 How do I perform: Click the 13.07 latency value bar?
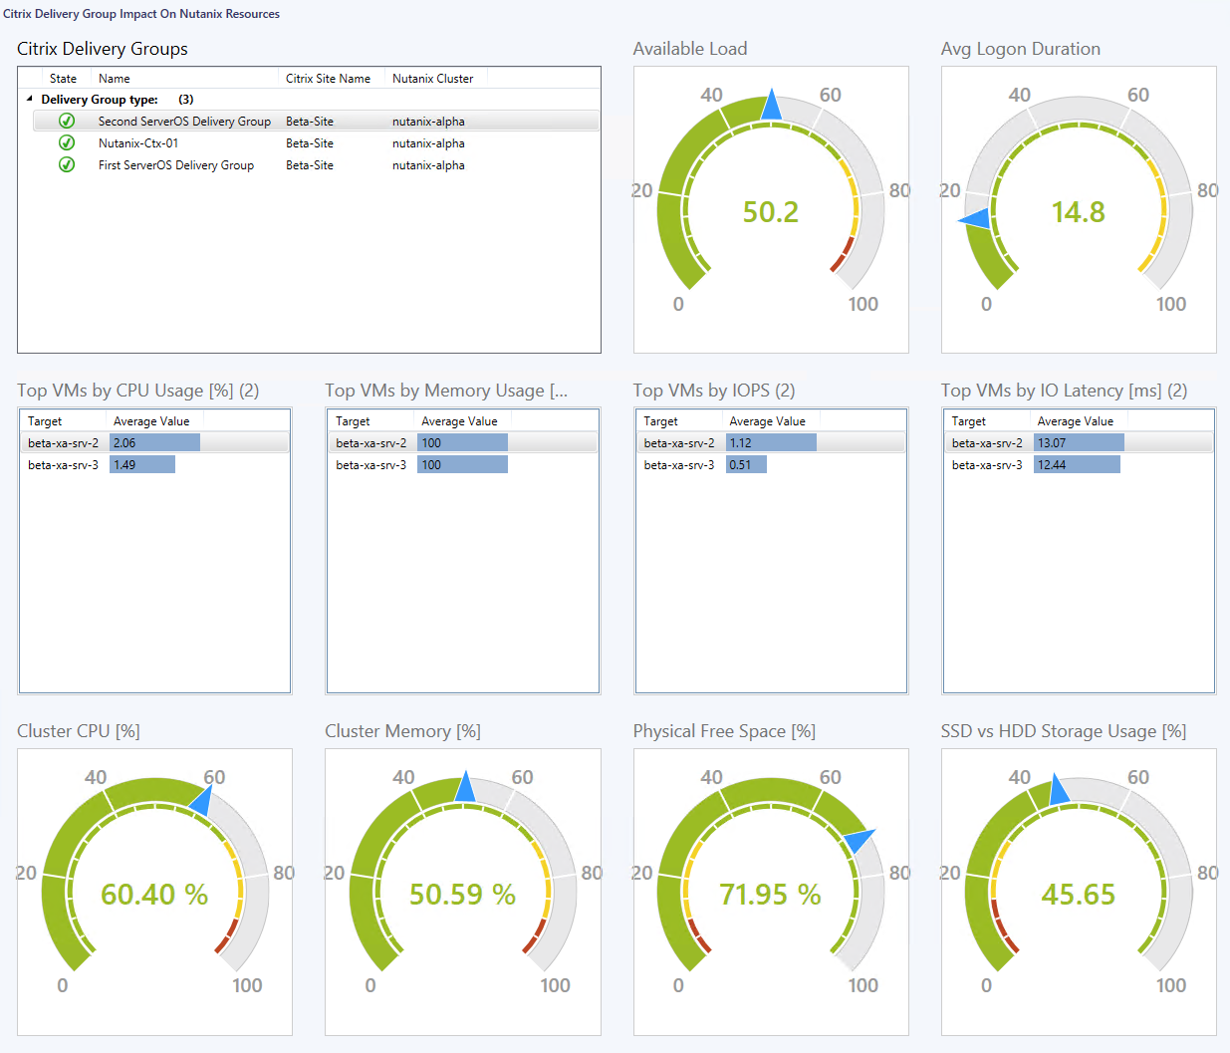(1079, 442)
